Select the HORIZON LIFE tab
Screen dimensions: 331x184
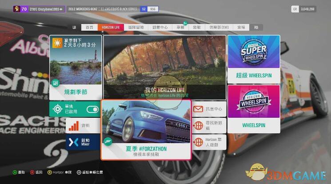point(111,28)
